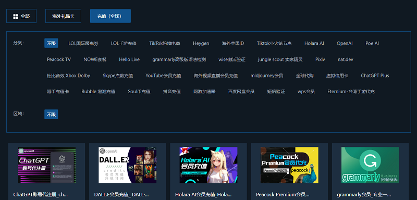
Task: Switch to the 海外礼品卡 tab
Action: pos(63,16)
